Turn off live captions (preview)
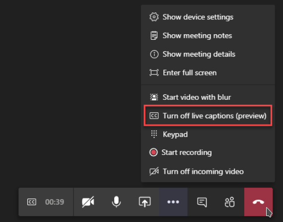 [x=208, y=116]
